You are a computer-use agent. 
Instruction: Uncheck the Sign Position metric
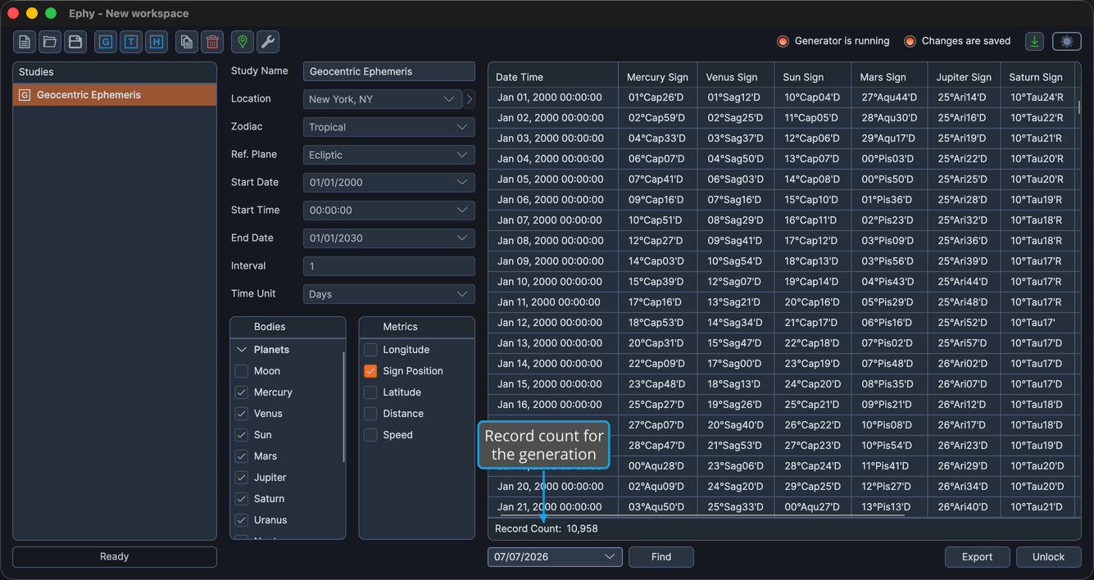pyautogui.click(x=370, y=371)
